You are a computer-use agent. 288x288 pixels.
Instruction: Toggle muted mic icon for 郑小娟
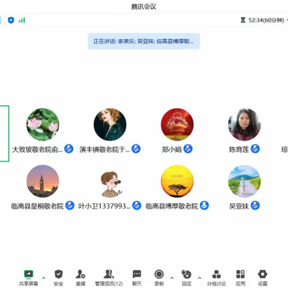pos(188,149)
